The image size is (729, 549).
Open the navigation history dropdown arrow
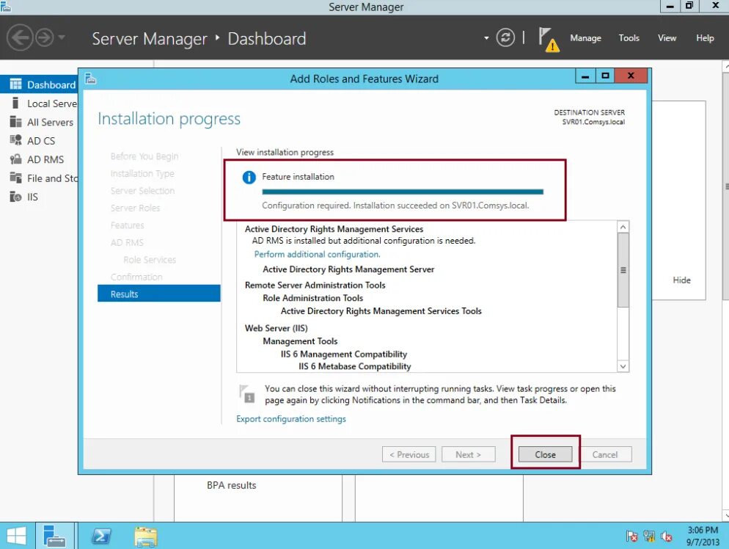coord(62,37)
